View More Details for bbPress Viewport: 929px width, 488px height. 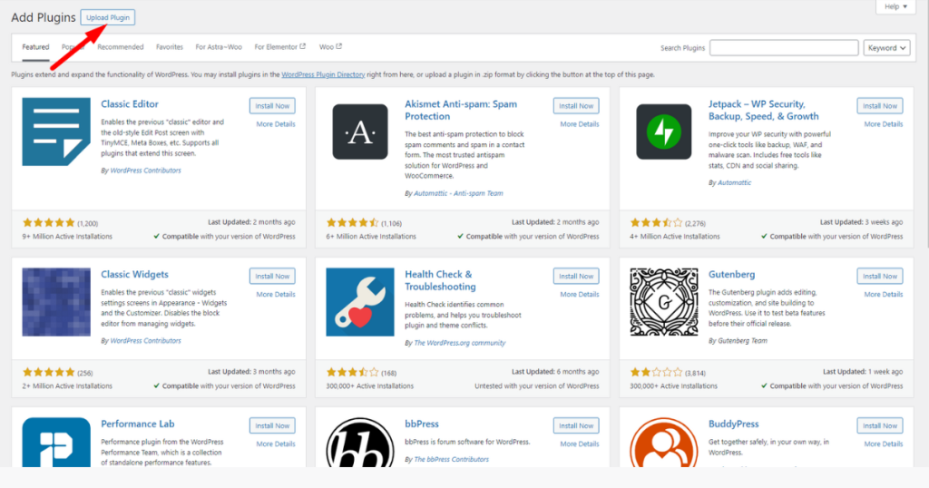click(x=580, y=444)
